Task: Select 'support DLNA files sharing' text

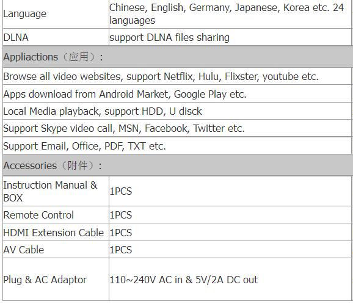Action: [x=169, y=37]
